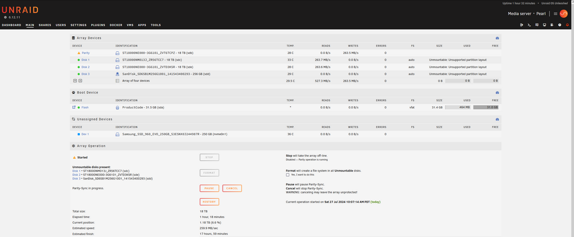574x237 pixels.
Task: Click the Parity warning triangle icon
Action: tap(79, 53)
